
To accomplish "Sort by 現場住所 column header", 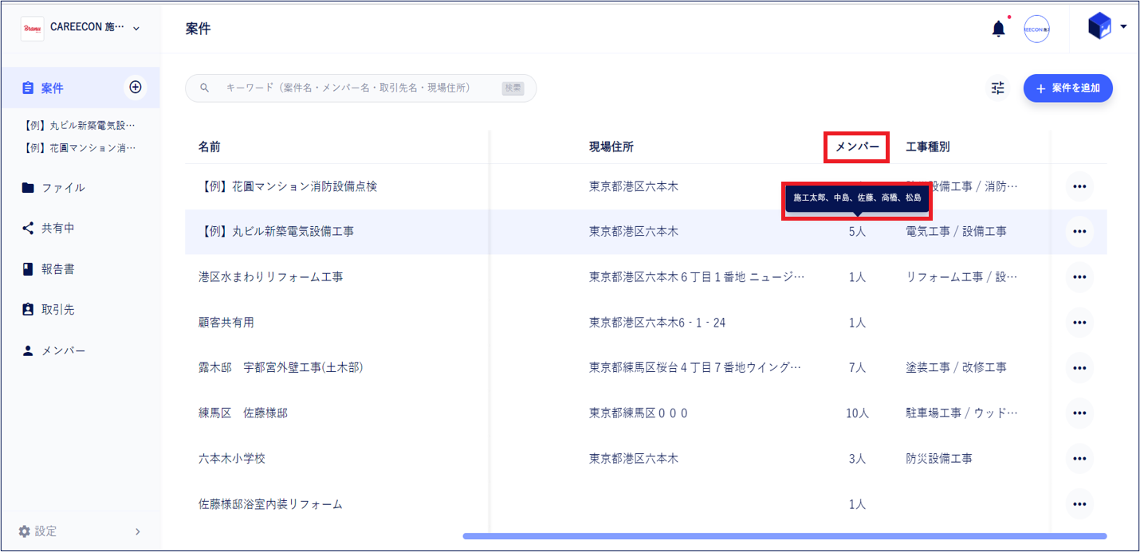I will point(611,147).
